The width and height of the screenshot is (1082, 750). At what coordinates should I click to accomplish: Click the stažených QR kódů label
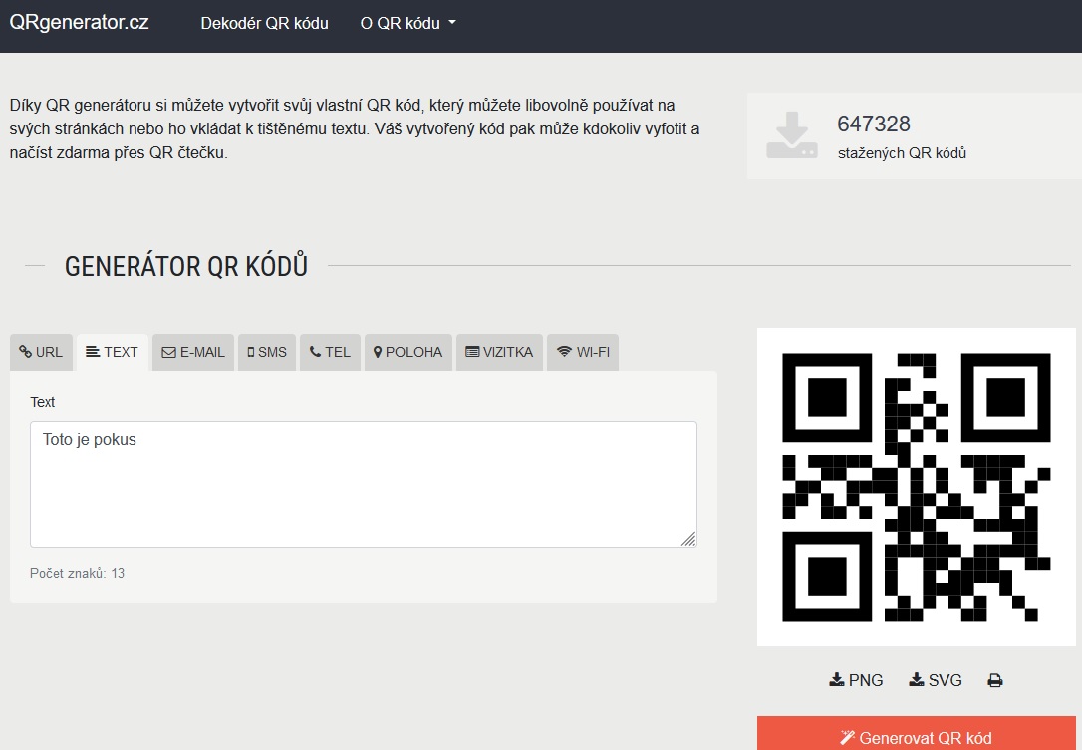click(x=902, y=153)
